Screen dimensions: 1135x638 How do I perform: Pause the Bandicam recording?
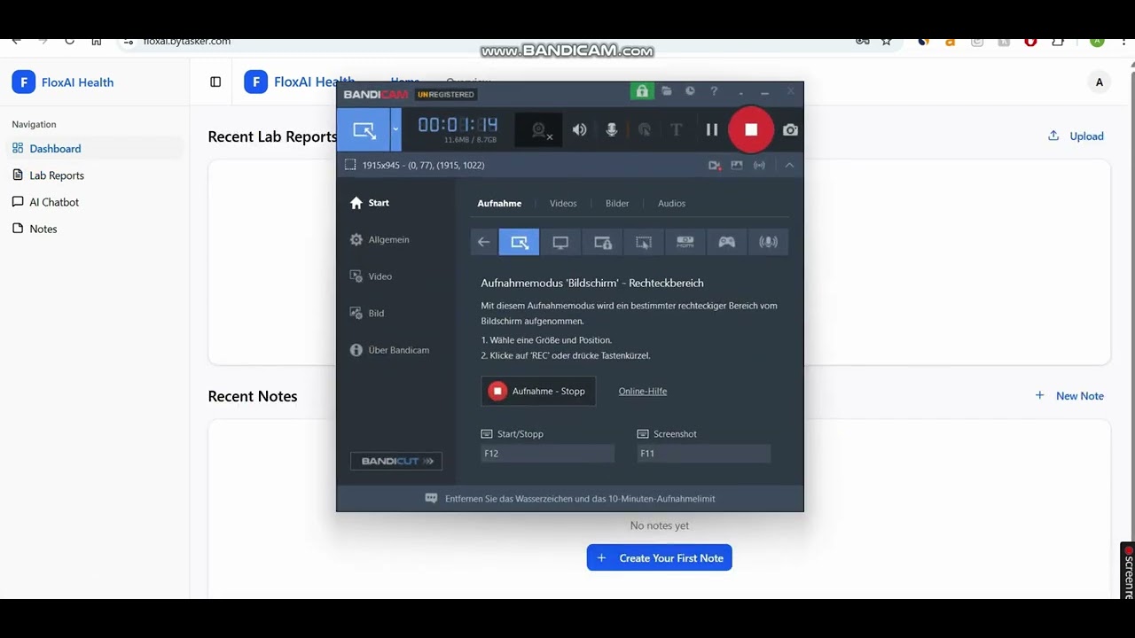tap(711, 129)
